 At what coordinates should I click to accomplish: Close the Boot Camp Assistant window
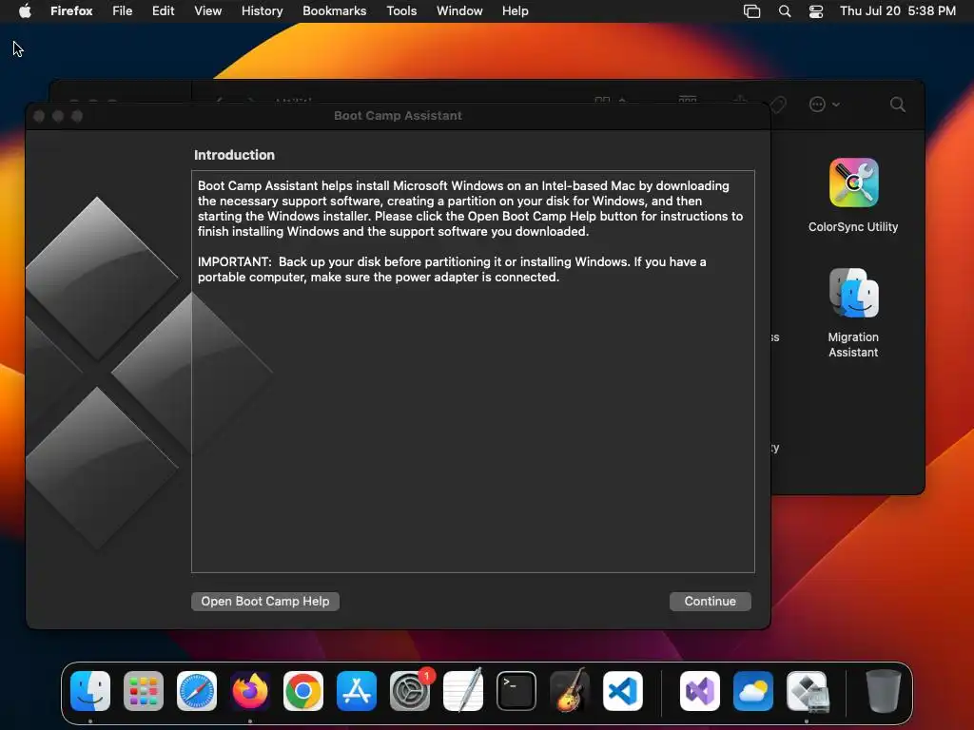click(38, 116)
